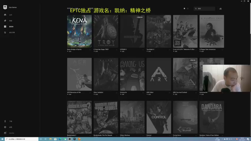Open the account profile at the sidebar bottom
The height and width of the screenshot is (141, 251).
point(5,133)
